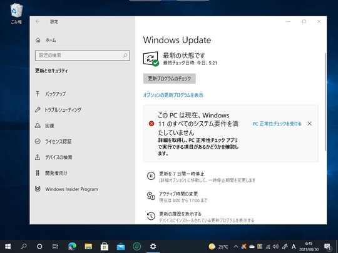
Task: Click PC 正常性チェックを受ける link
Action: click(277, 124)
